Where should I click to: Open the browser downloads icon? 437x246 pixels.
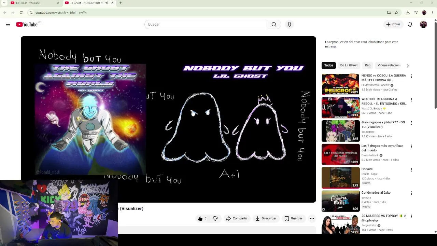pos(408,12)
